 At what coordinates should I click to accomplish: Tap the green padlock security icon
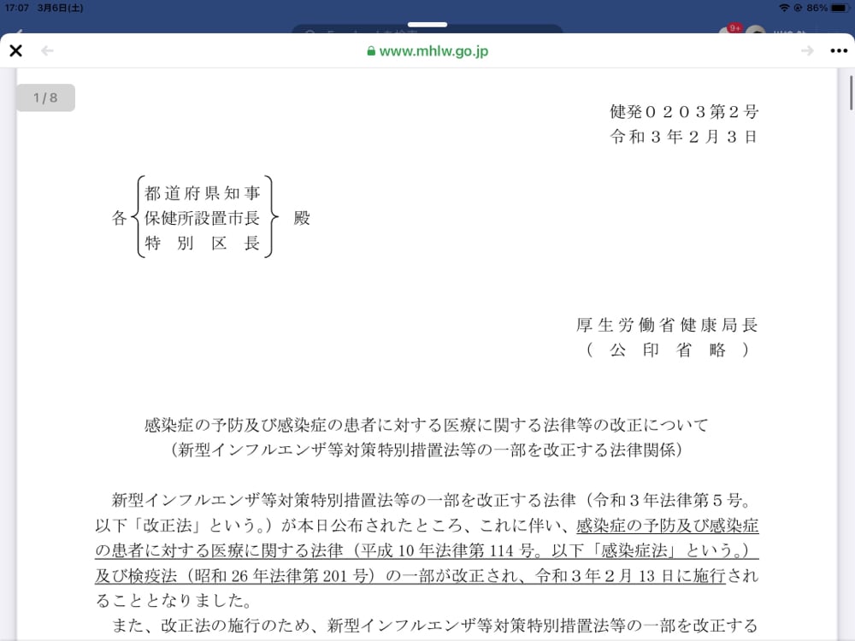point(371,51)
